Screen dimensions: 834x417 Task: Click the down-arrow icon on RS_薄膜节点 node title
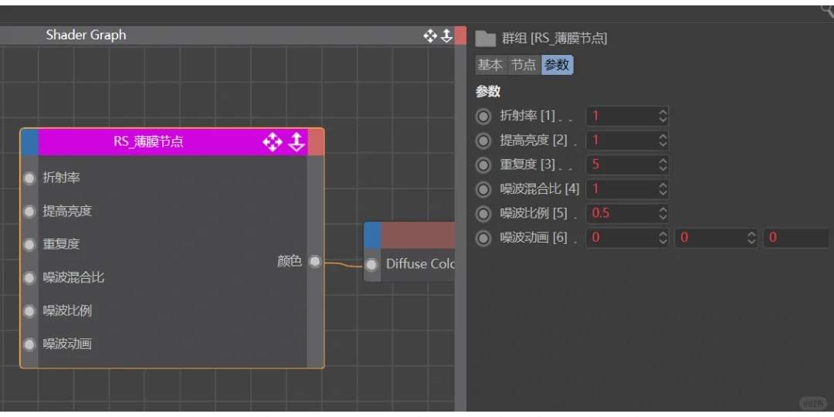(297, 142)
